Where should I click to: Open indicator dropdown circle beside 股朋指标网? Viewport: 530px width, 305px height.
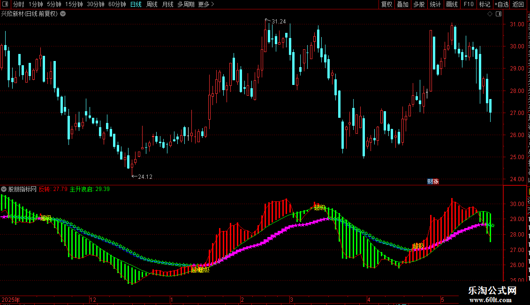tap(4, 190)
